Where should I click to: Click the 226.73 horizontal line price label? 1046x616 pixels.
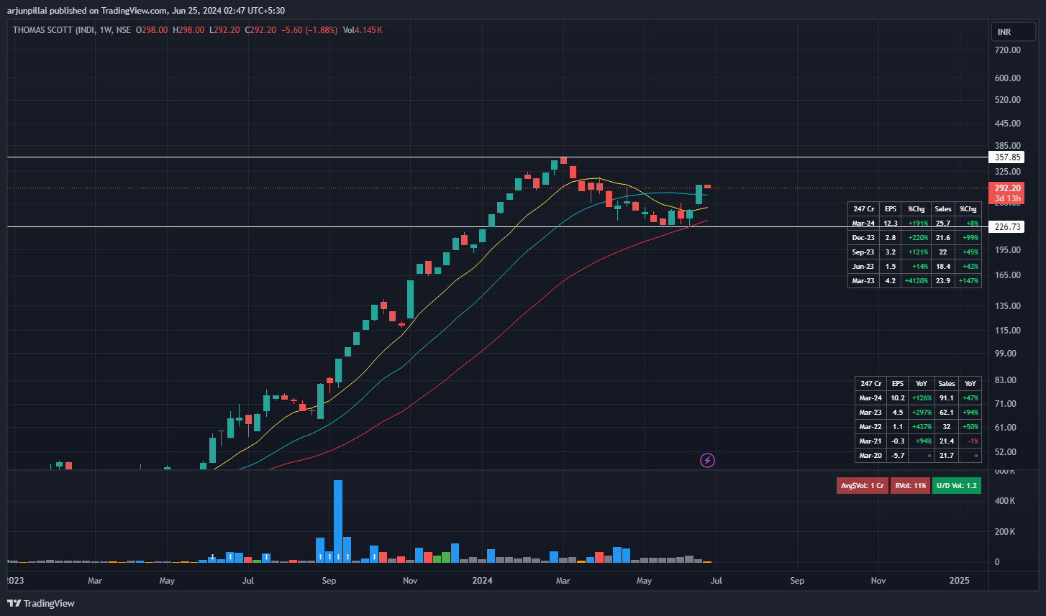1008,226
